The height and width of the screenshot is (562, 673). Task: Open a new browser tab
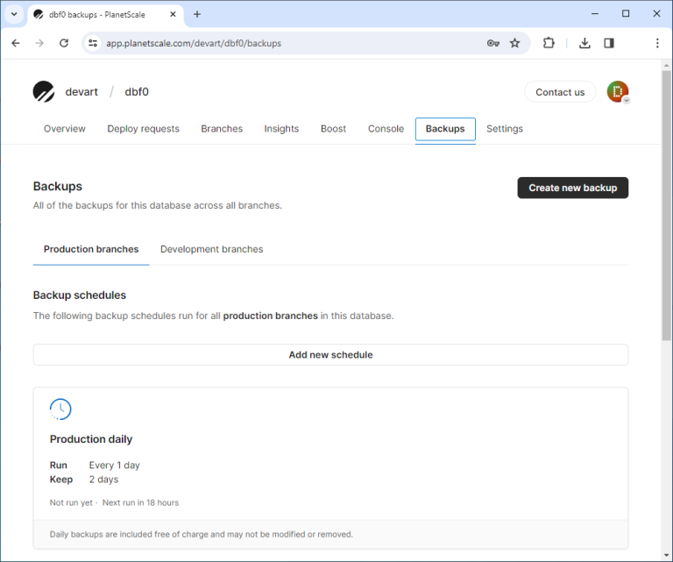197,14
